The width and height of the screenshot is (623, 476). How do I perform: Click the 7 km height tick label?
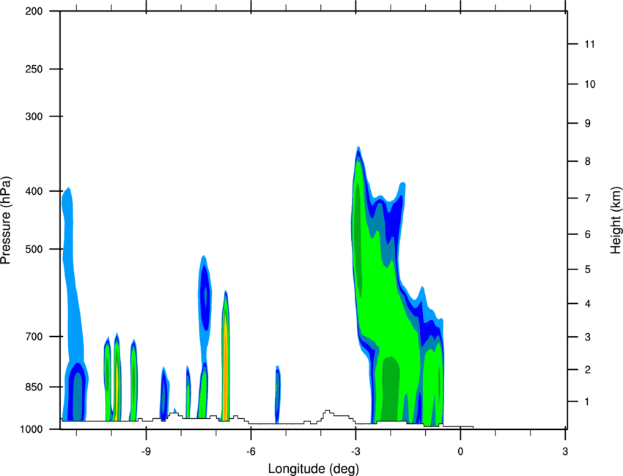click(x=587, y=198)
